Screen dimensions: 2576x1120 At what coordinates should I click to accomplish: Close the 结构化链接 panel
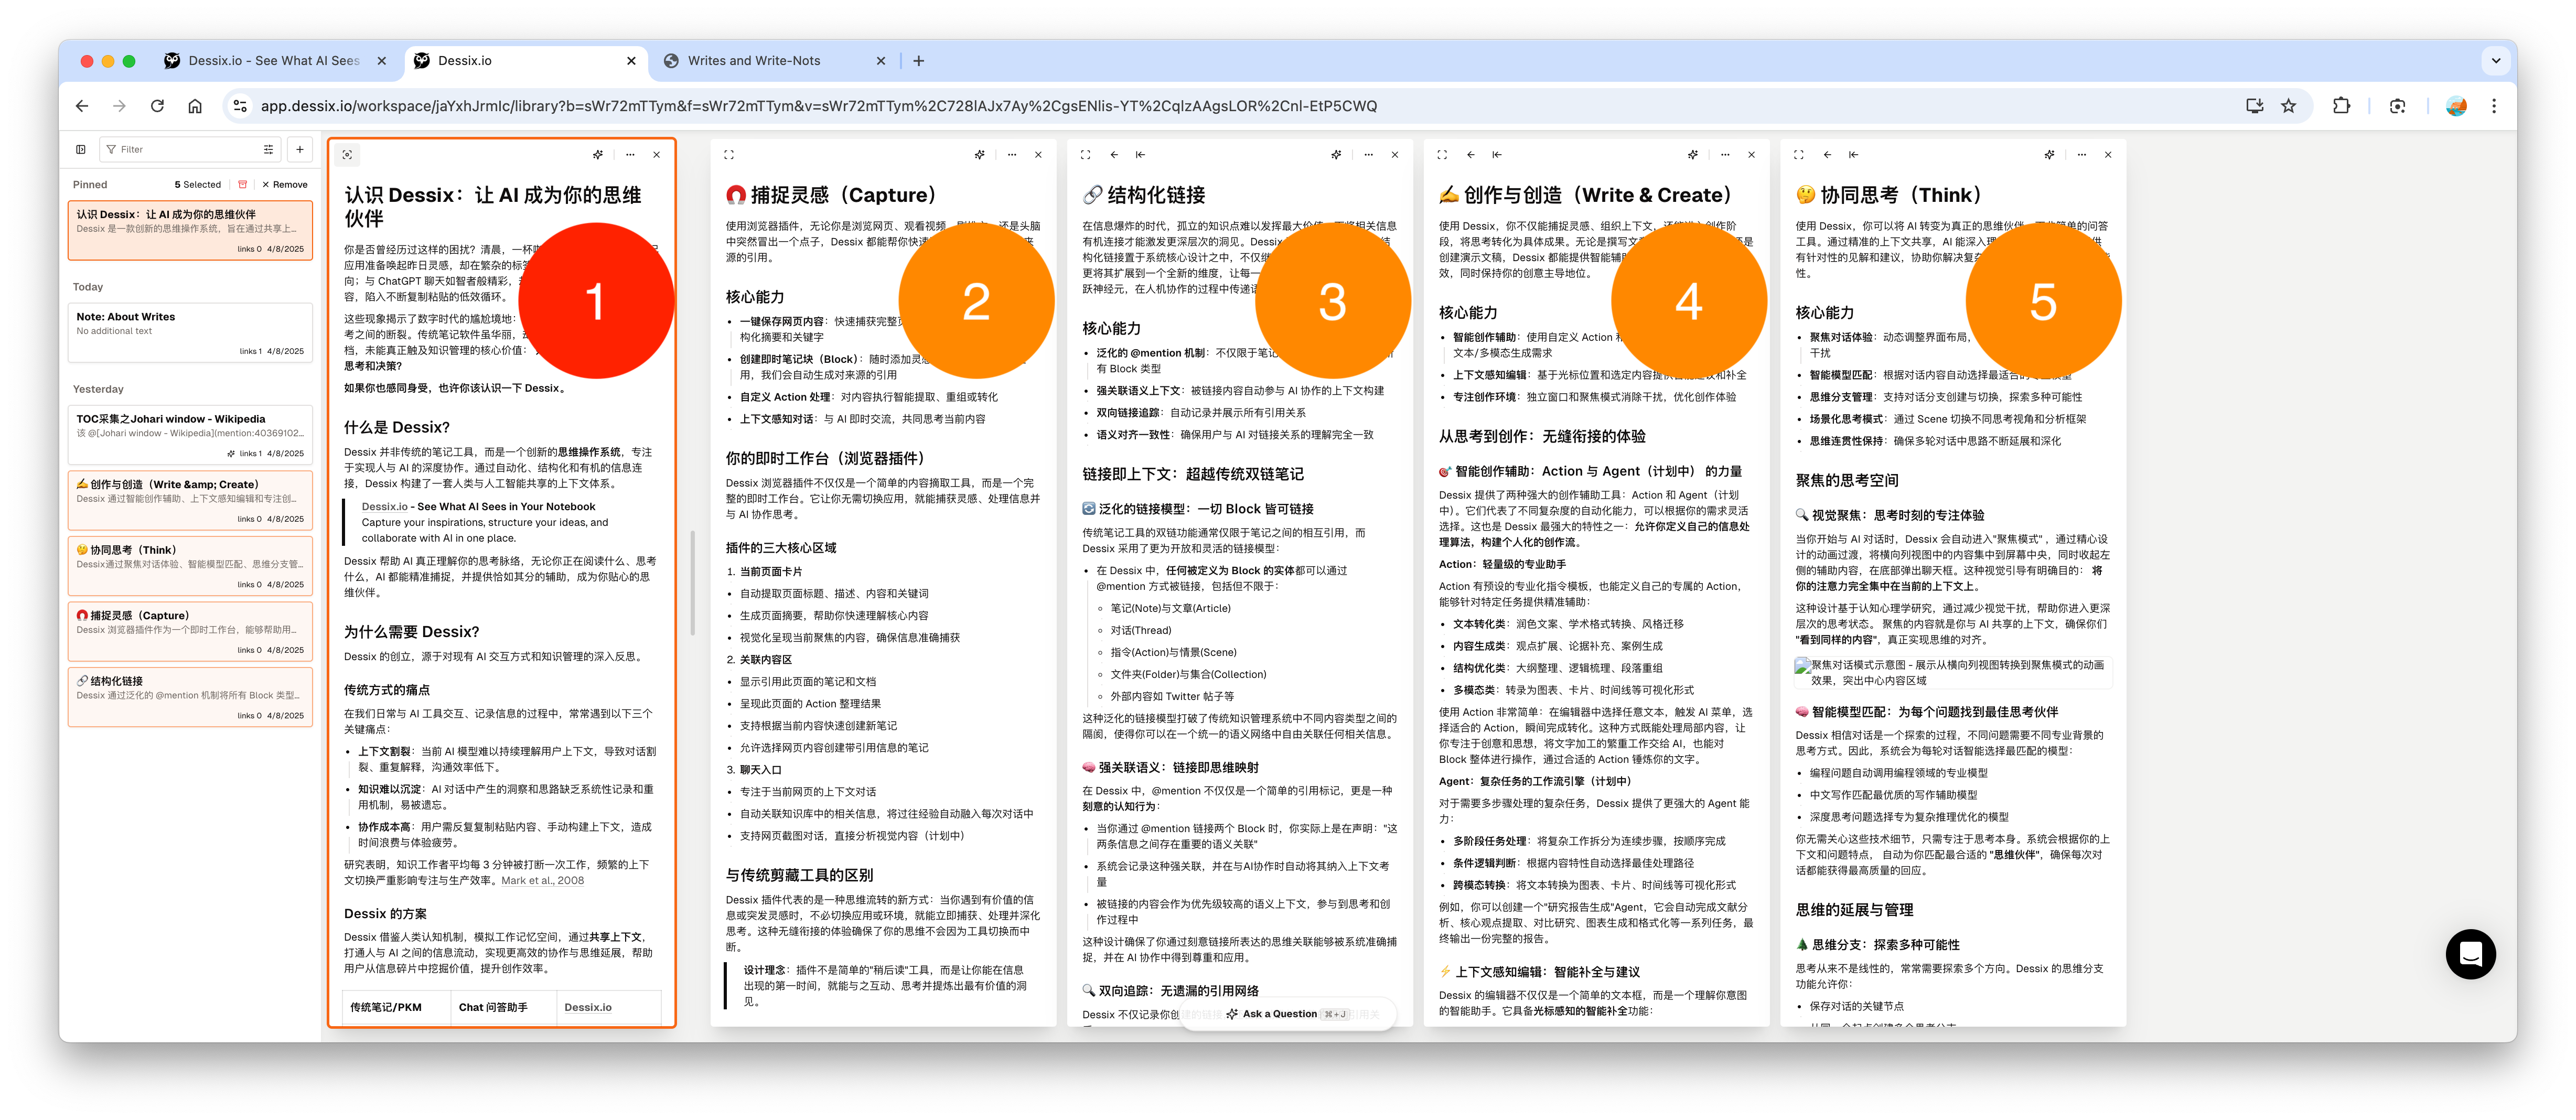coord(1396,155)
